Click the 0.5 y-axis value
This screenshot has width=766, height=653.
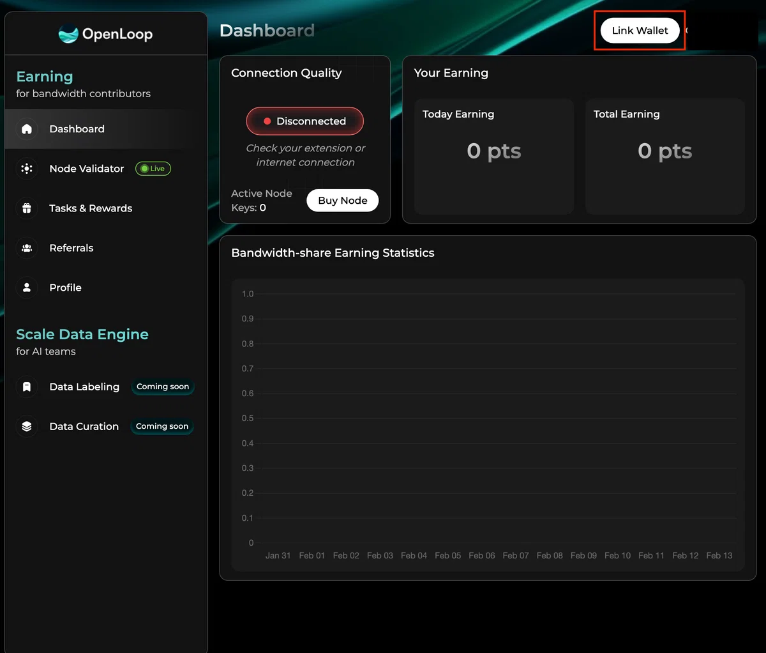click(x=248, y=418)
